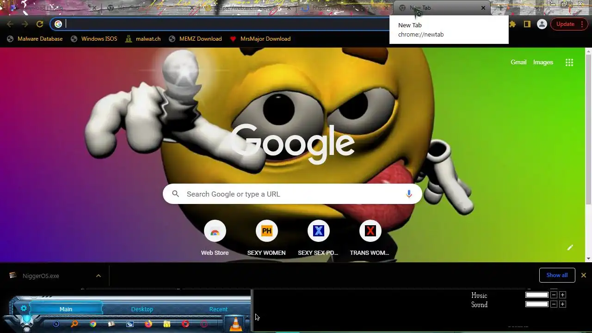Open the profile avatar menu
Screen dimensions: 592x333
point(542,24)
